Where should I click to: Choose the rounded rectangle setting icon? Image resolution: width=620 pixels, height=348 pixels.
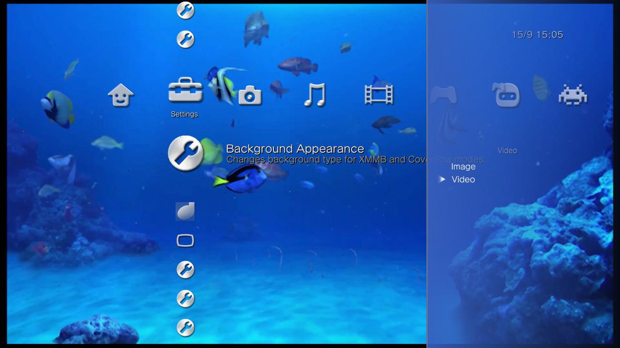(x=186, y=241)
